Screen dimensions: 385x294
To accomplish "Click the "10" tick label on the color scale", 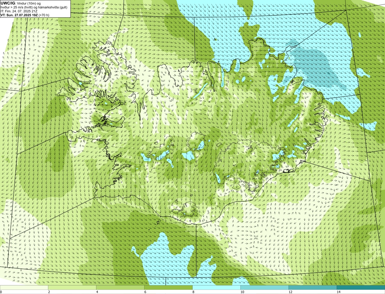I will coord(242,292).
